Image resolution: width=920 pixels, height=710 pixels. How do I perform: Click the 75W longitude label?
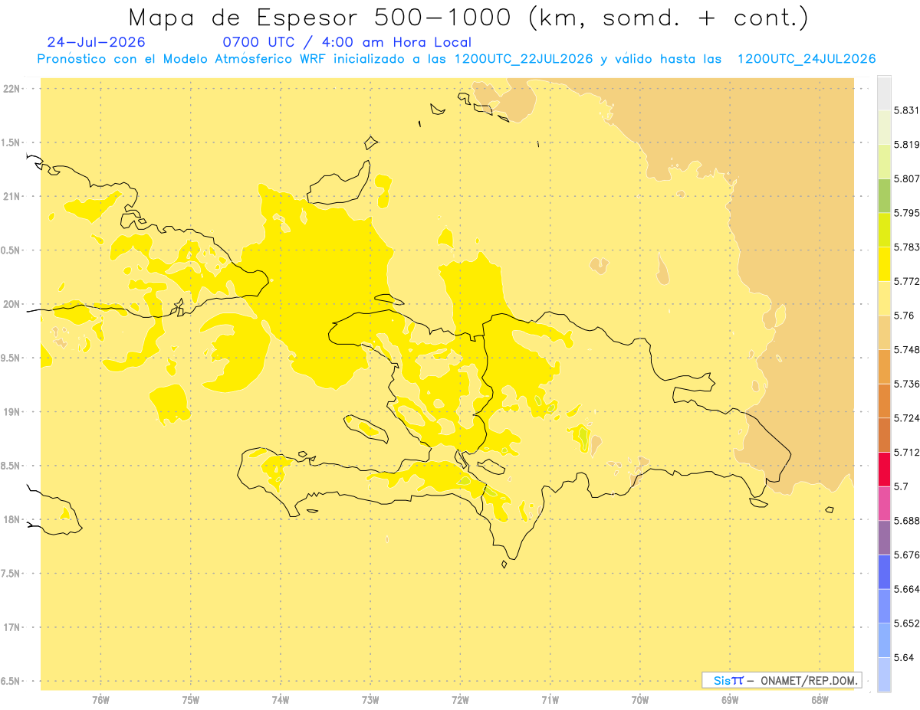tap(191, 700)
